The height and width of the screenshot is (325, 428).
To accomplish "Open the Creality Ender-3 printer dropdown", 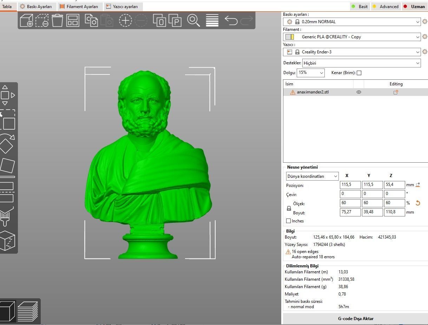I will [x=352, y=52].
